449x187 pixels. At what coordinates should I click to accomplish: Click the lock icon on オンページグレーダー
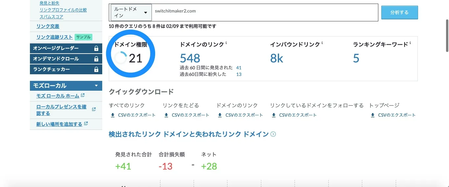[x=96, y=48]
